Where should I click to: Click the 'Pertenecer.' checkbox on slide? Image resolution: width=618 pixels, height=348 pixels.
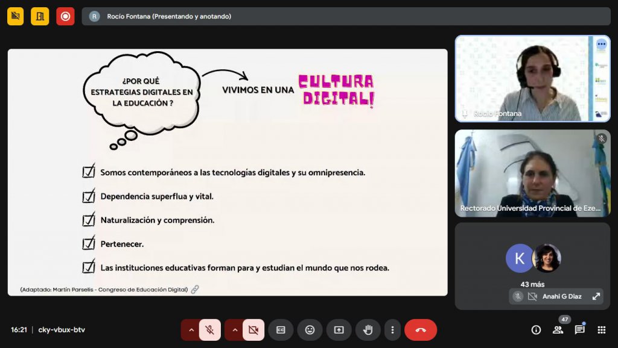pyautogui.click(x=89, y=243)
